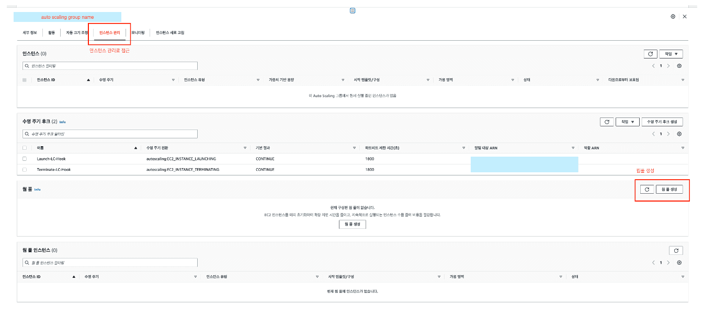Viewport: 704px width, 318px height.
Task: Open table settings gear for 인스턴스 section
Action: pyautogui.click(x=679, y=66)
